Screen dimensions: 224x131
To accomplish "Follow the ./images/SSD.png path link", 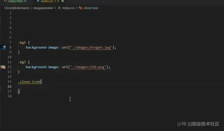I will [88, 67].
